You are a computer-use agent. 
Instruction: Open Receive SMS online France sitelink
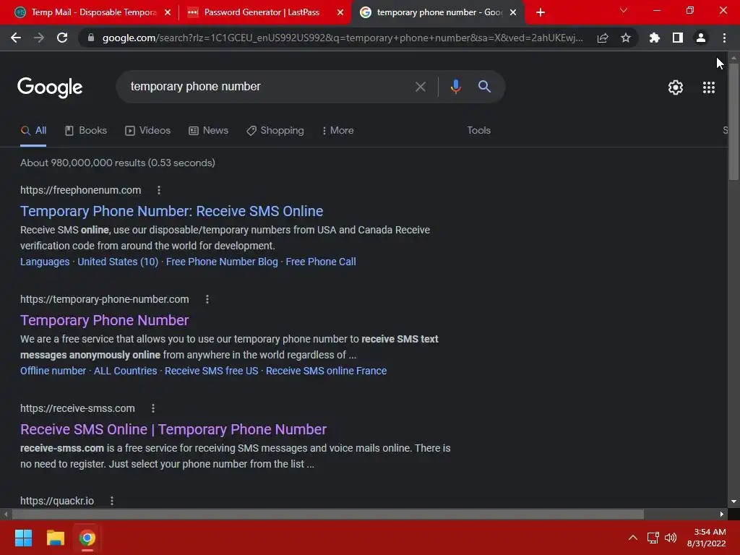click(x=326, y=371)
